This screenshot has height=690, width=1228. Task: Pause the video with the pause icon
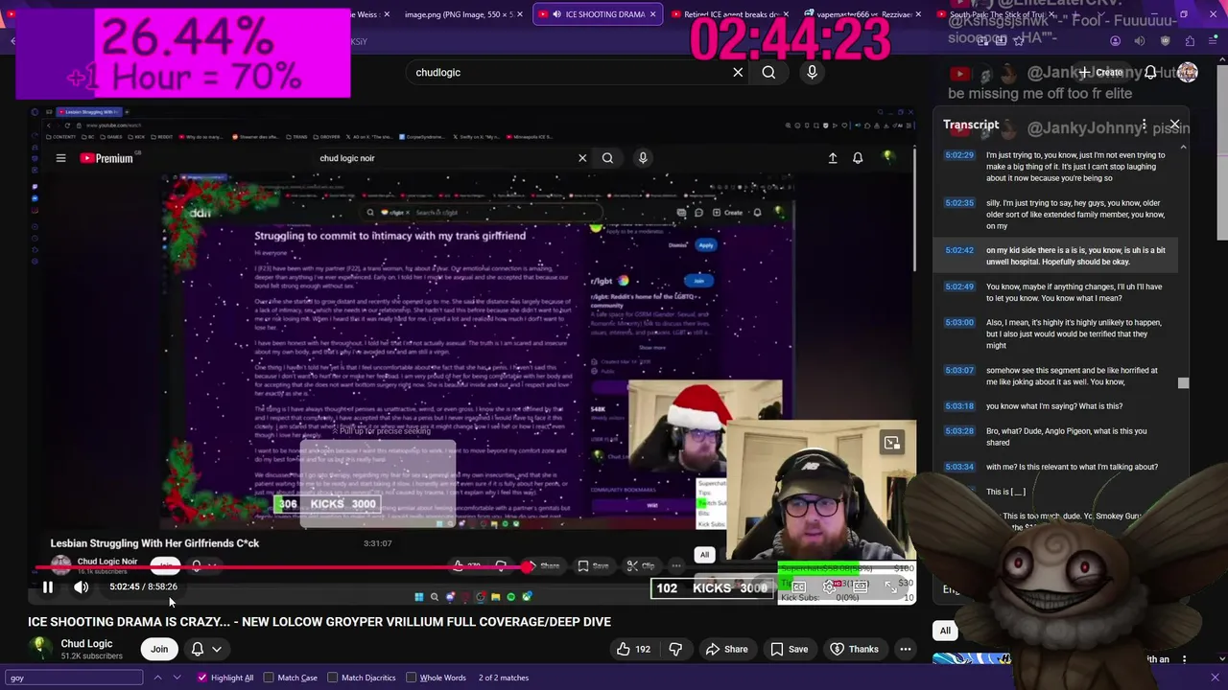click(47, 586)
